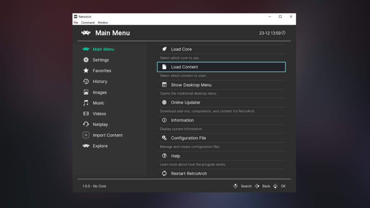Image resolution: width=370 pixels, height=208 pixels.
Task: Click the Restart RetroArch refresh icon
Action: (x=164, y=174)
